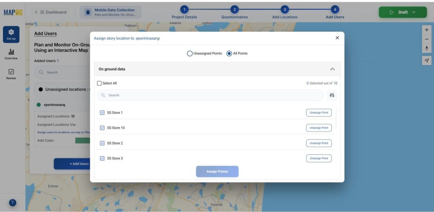Screen dimensions: 434x212
Task: Open the Overview chart section
Action: tap(11, 54)
